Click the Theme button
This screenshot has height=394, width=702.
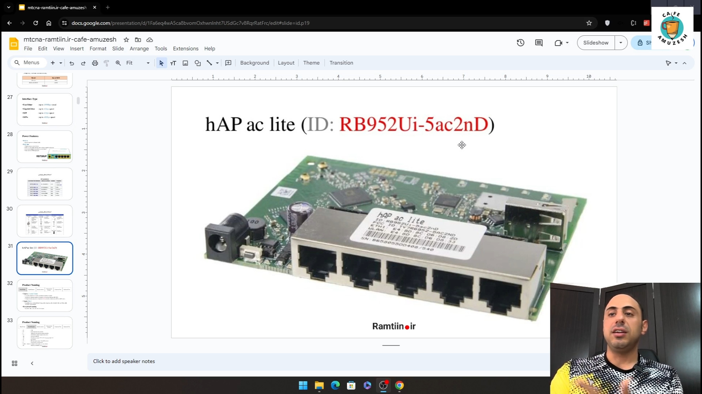[x=311, y=63]
